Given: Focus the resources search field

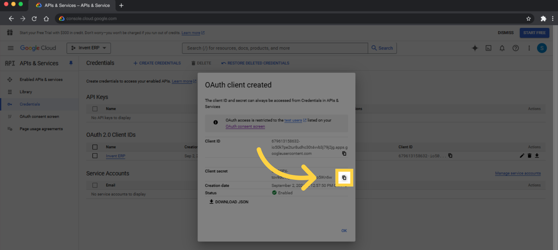Looking at the screenshot, I should click(x=275, y=48).
